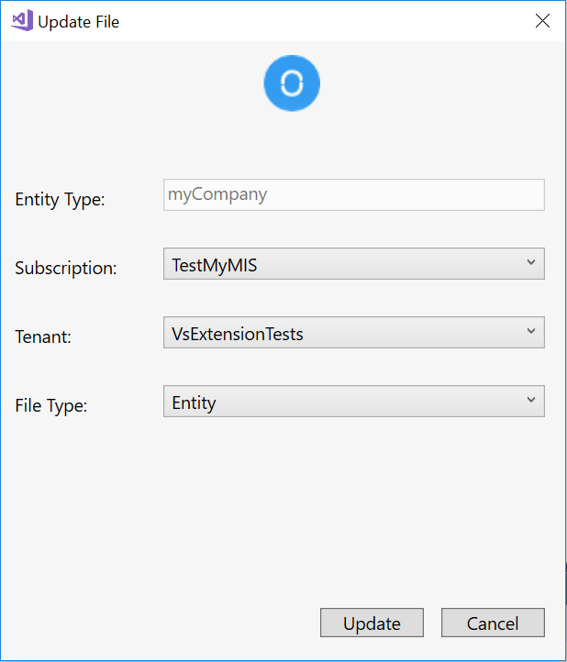Open the Subscription dropdown showing TestMyMIS

(x=354, y=264)
